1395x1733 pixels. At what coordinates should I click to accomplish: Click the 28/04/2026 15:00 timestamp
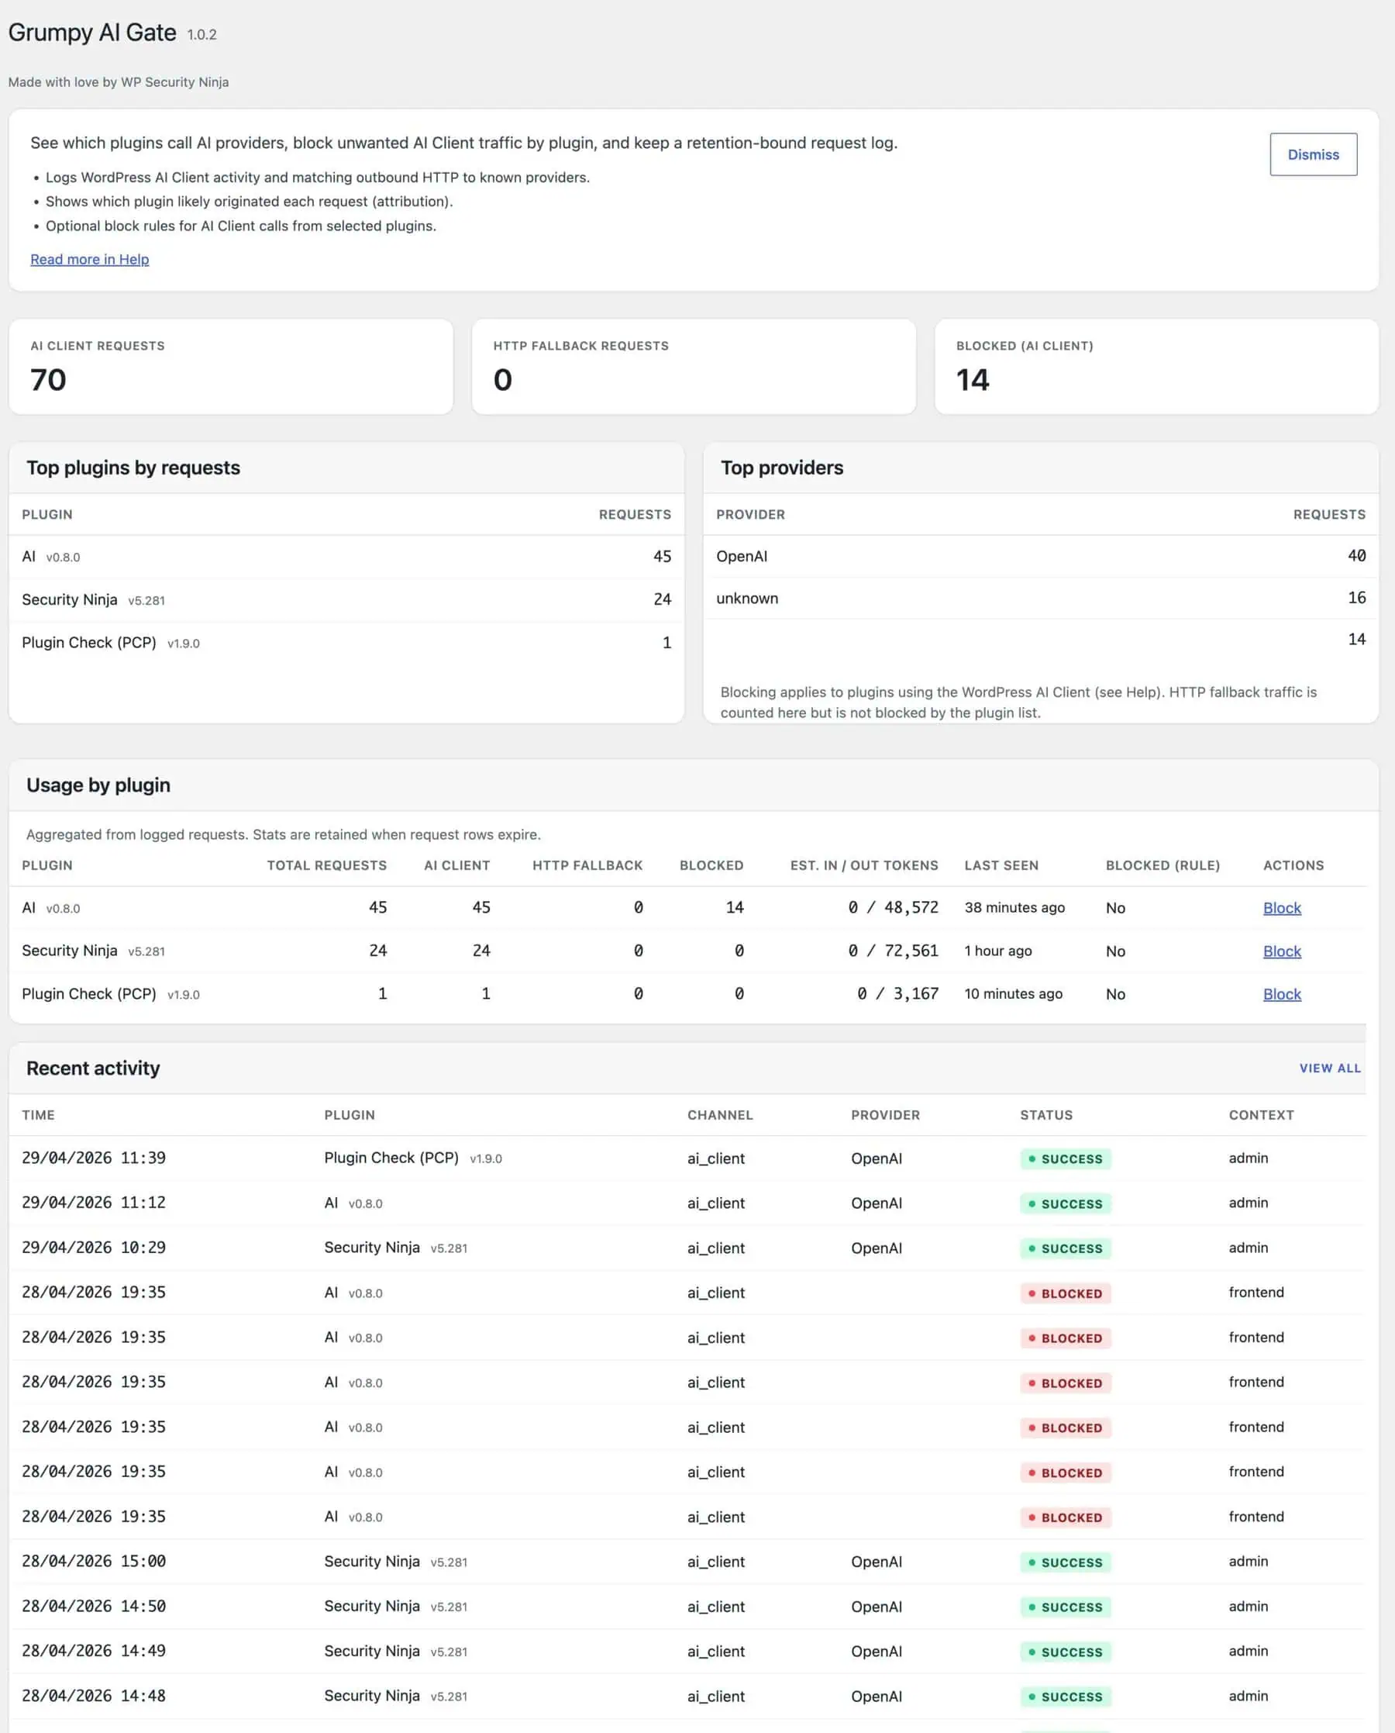tap(94, 1561)
